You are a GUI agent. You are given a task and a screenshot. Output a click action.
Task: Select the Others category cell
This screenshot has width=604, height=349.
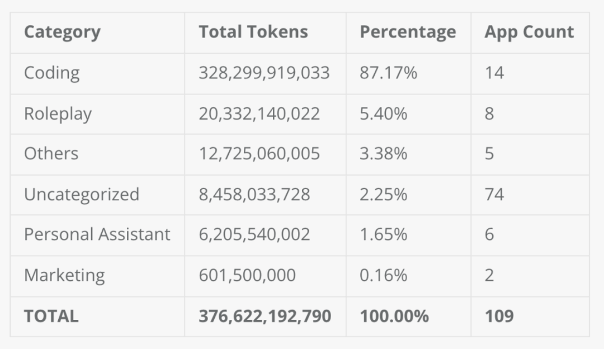pos(51,154)
